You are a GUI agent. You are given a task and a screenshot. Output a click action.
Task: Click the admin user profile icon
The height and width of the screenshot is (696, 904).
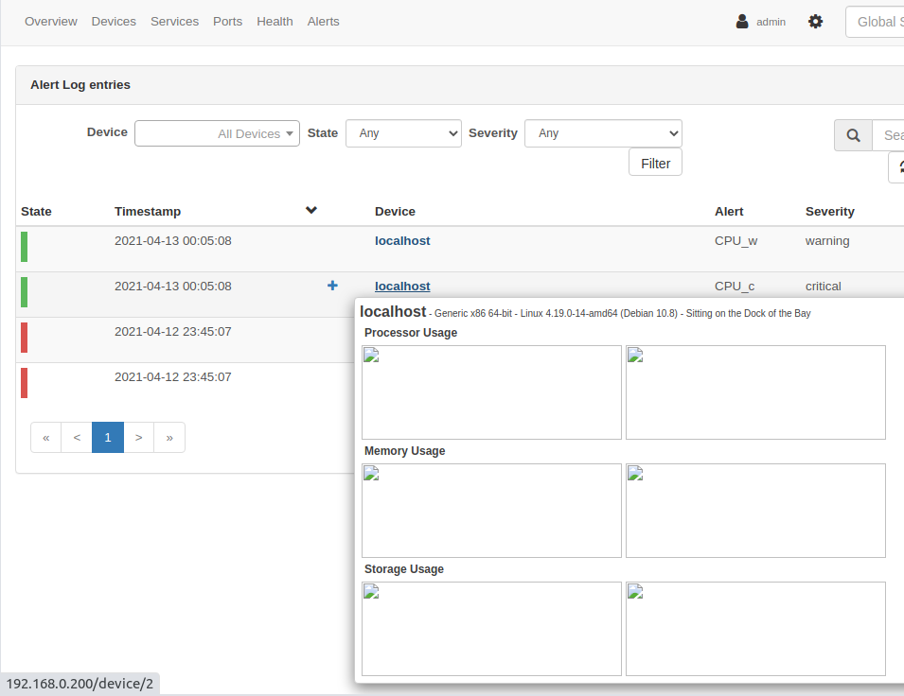(x=741, y=21)
